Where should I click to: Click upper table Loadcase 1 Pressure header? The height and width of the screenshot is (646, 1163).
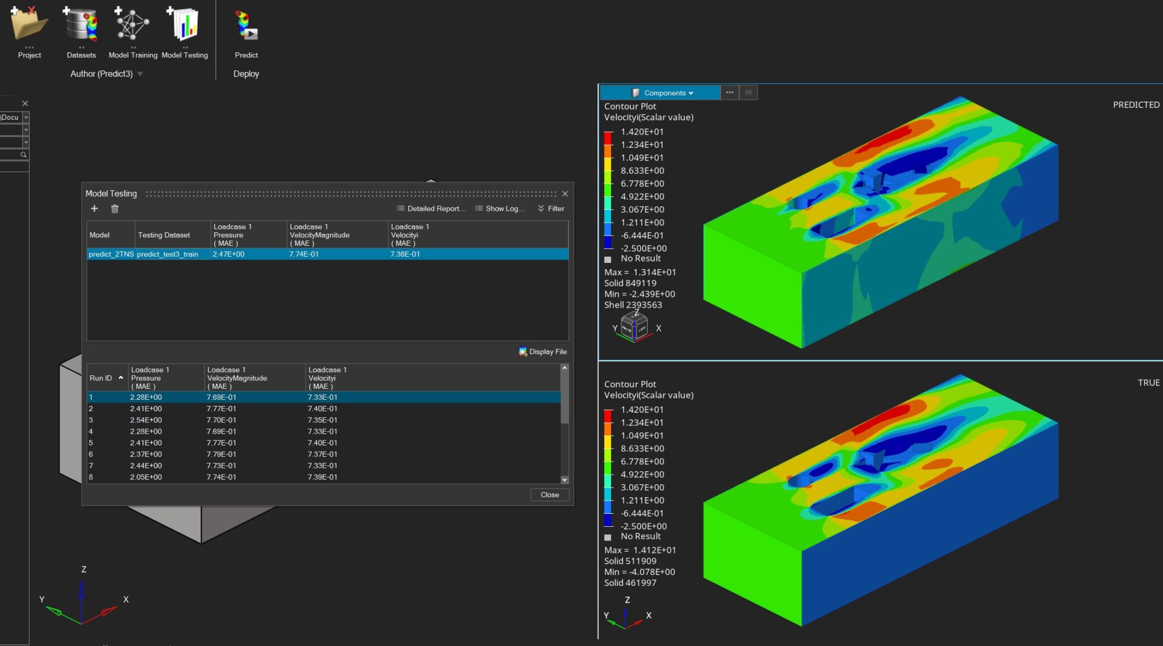pyautogui.click(x=249, y=235)
